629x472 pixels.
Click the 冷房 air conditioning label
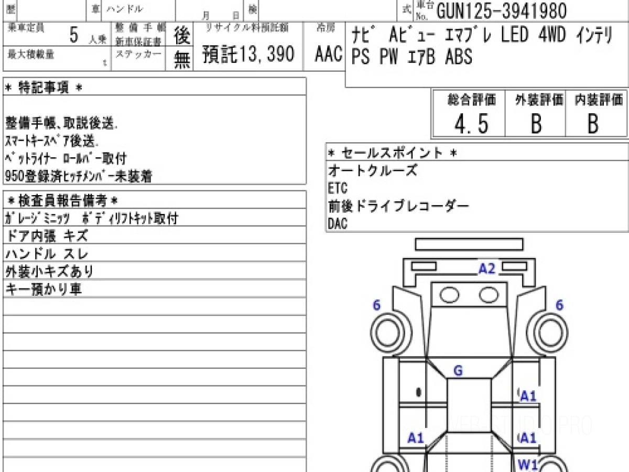326,28
